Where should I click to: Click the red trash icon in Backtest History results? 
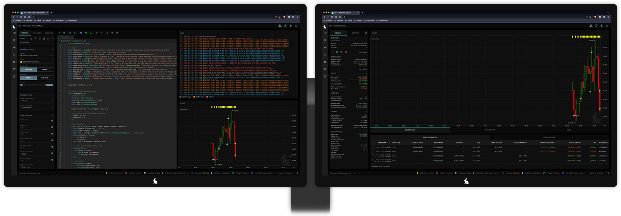tap(346, 52)
